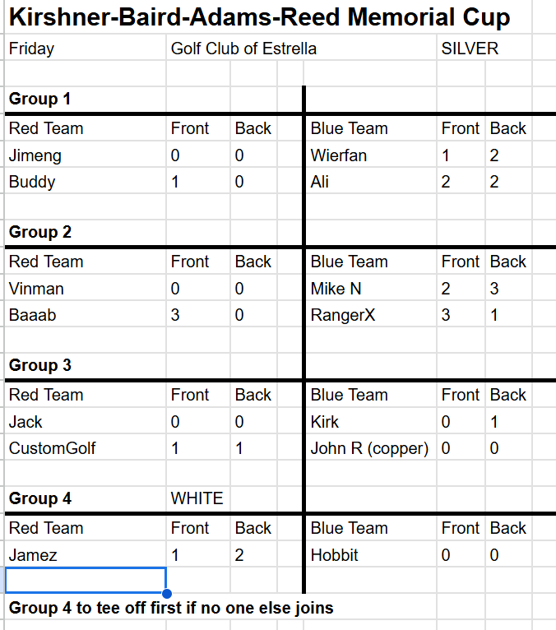This screenshot has height=630, width=556.
Task: Click the WHITE cell beside Group 4
Action: pos(197,498)
